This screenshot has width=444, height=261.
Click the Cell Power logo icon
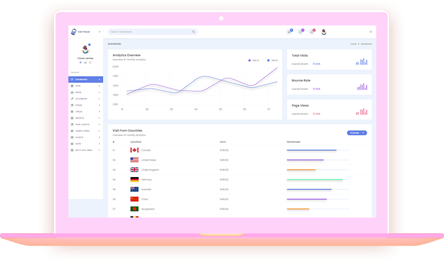pyautogui.click(x=73, y=31)
